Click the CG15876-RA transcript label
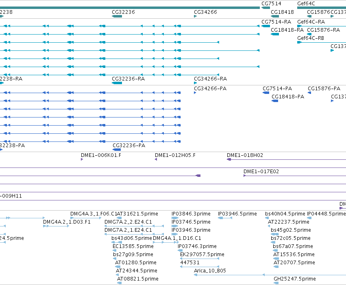The image size is (346, 285). point(323,30)
